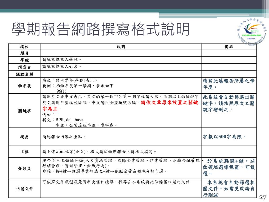Click the line 中文：企業流程再造，資料庫
The width and height of the screenshot is (269, 202).
pos(87,125)
